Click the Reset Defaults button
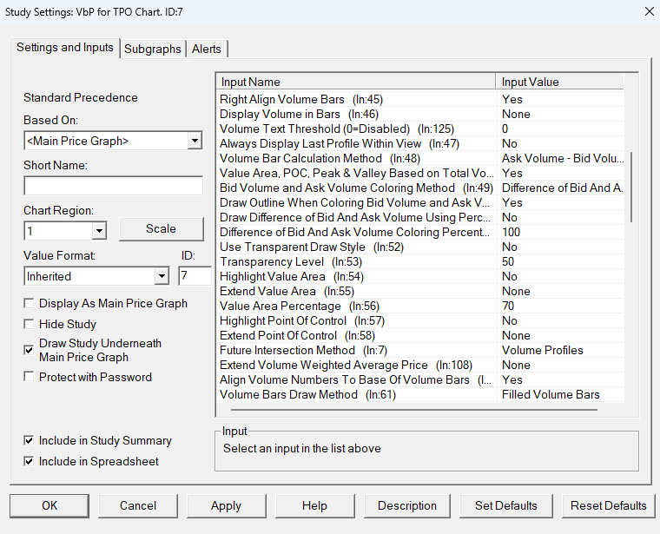Image resolution: width=660 pixels, height=534 pixels. [x=608, y=505]
